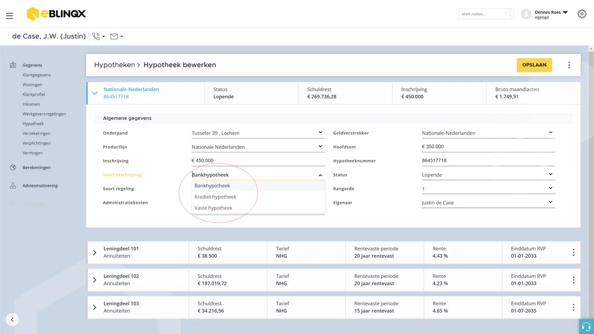Open the hamburger main menu
Viewport: 594px width, 334px height.
point(9,16)
